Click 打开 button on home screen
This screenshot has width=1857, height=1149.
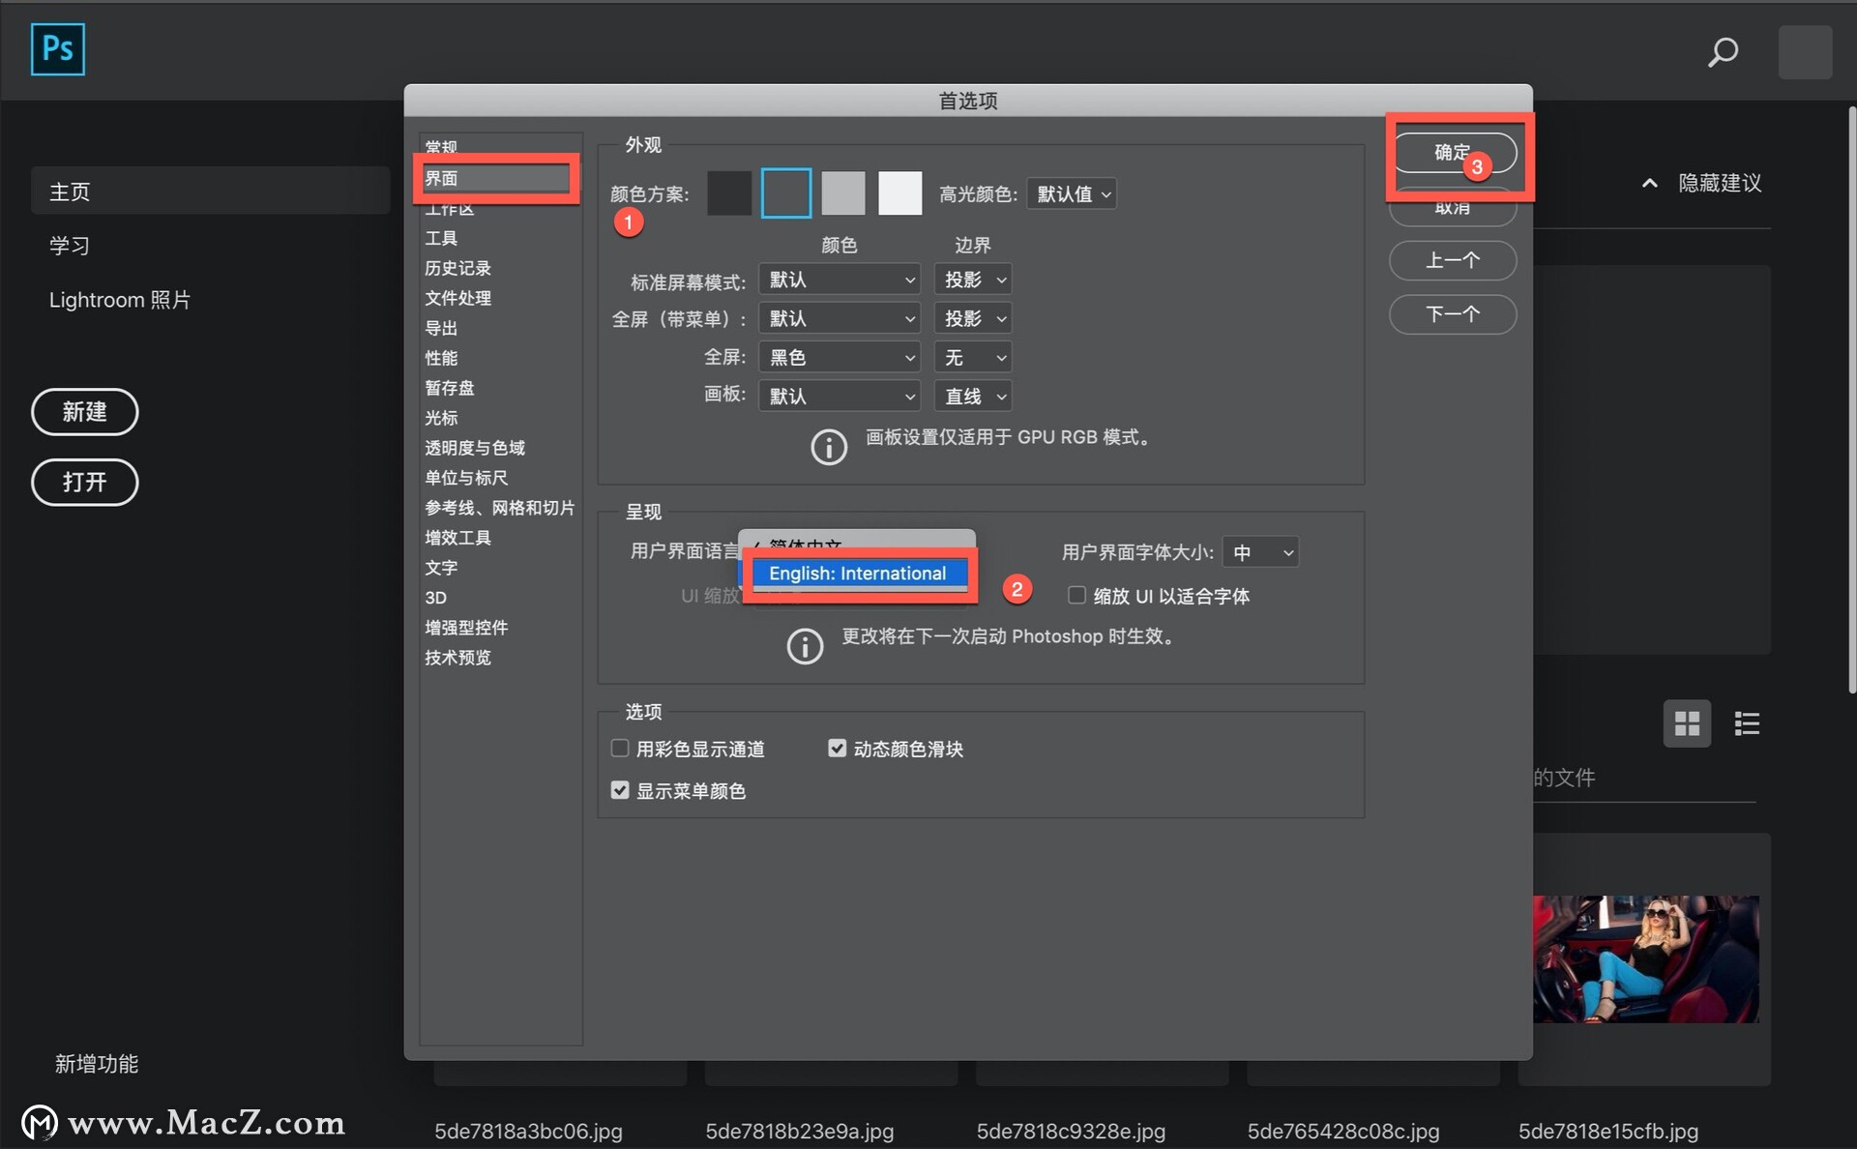point(85,482)
